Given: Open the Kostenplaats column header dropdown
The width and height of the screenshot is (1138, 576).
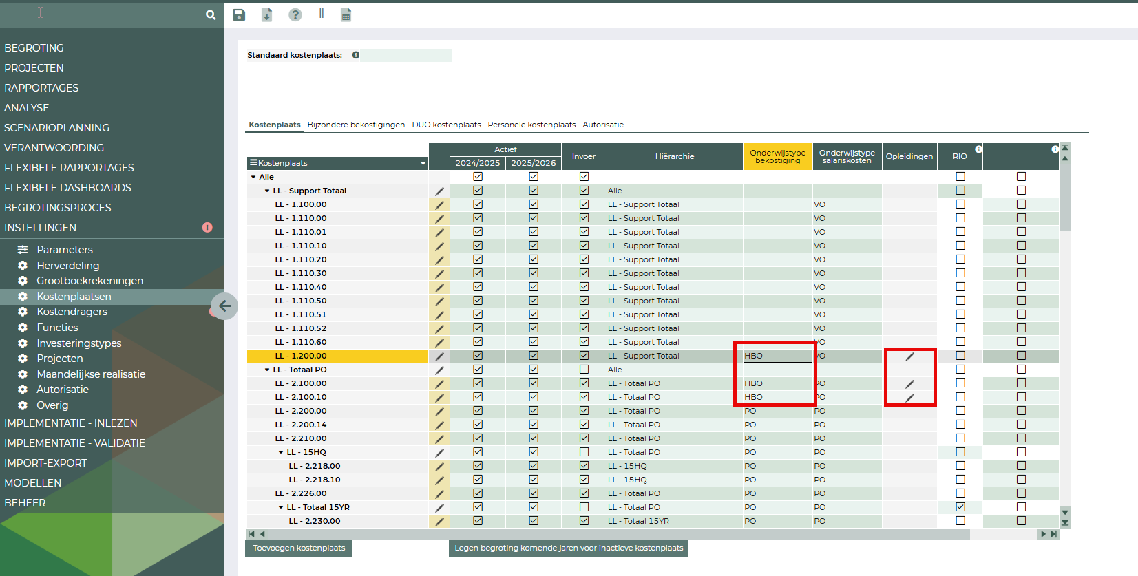Looking at the screenshot, I should pos(423,164).
